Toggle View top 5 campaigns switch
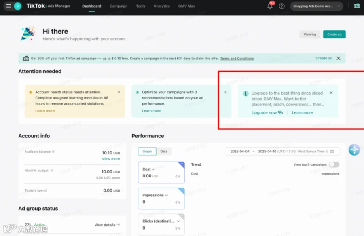Screen dimensions: 364x236 pos(334,164)
